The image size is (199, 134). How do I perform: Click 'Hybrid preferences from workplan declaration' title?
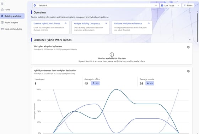pyautogui.click(x=55, y=71)
